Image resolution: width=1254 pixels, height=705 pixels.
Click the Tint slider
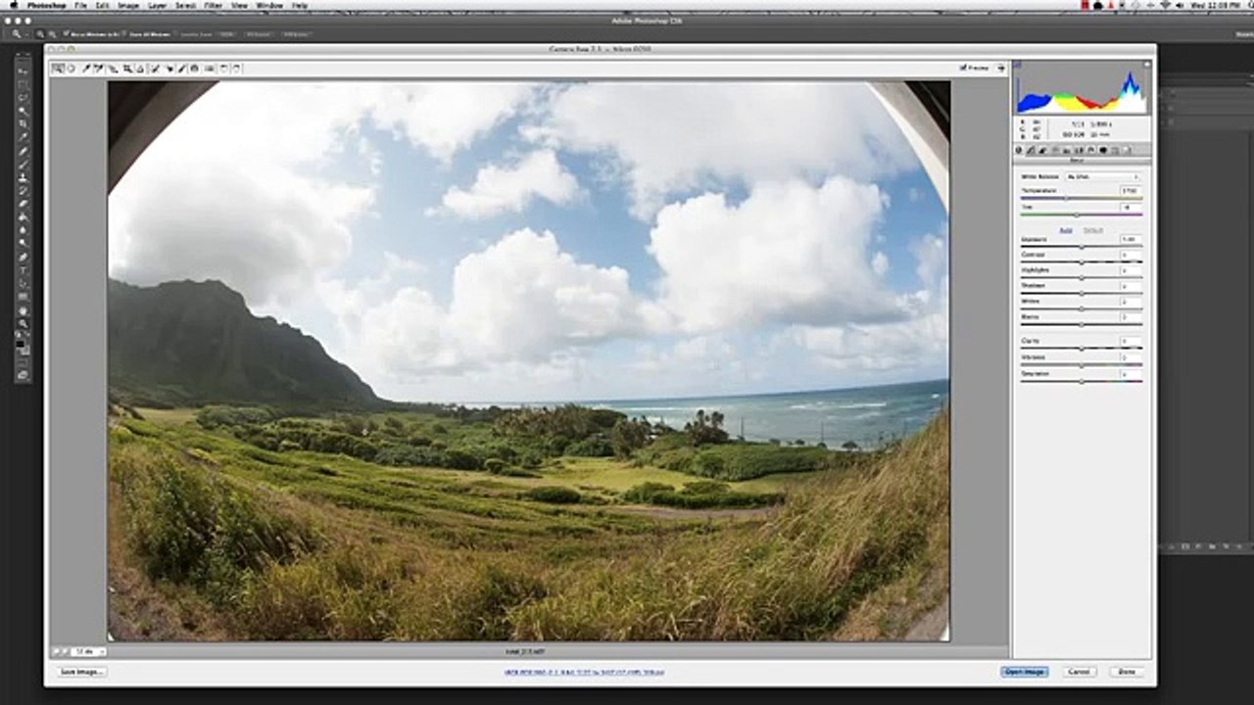[1082, 214]
